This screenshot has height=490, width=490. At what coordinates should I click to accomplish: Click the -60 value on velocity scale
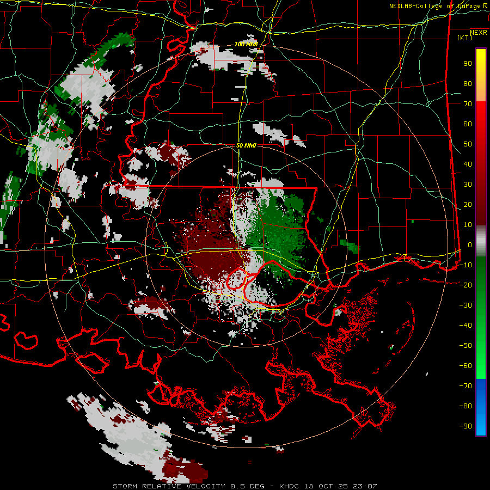(x=465, y=366)
